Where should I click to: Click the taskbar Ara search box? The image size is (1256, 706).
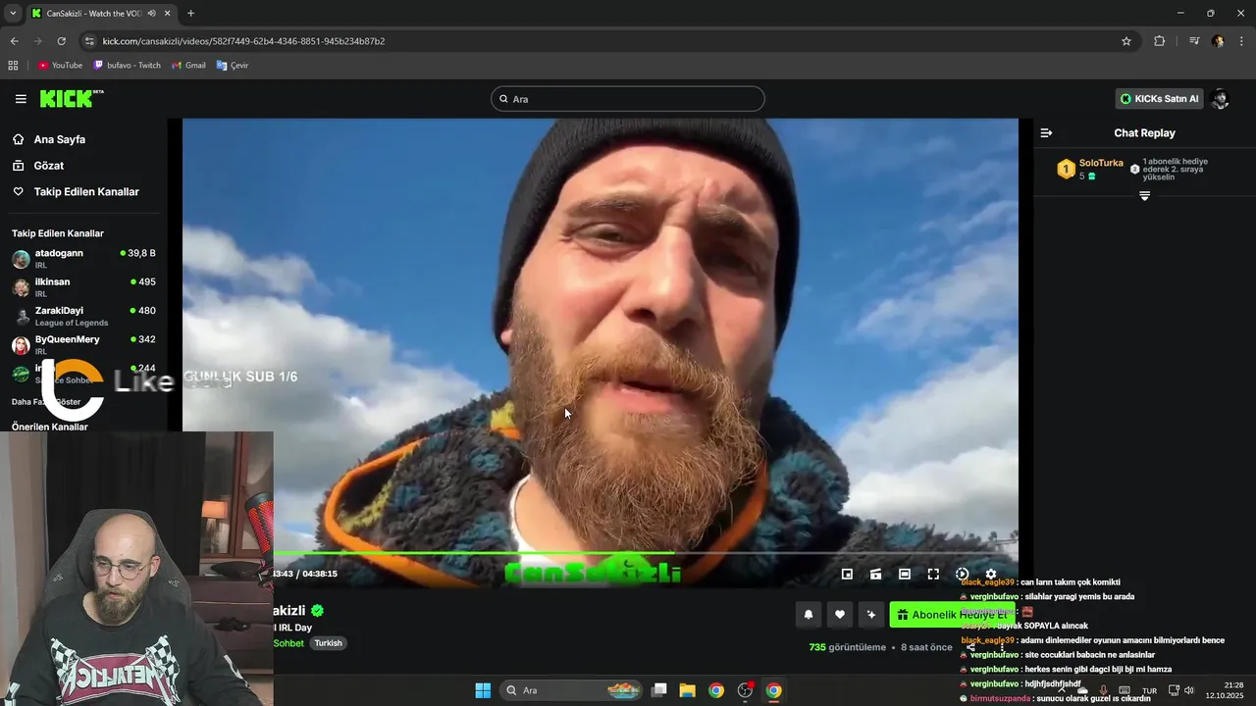tap(570, 690)
